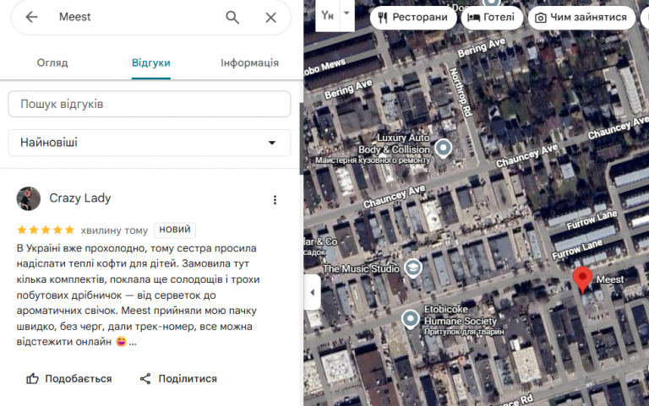The image size is (649, 406).
Task: Click the хвилину тому timestamp
Action: click(114, 230)
